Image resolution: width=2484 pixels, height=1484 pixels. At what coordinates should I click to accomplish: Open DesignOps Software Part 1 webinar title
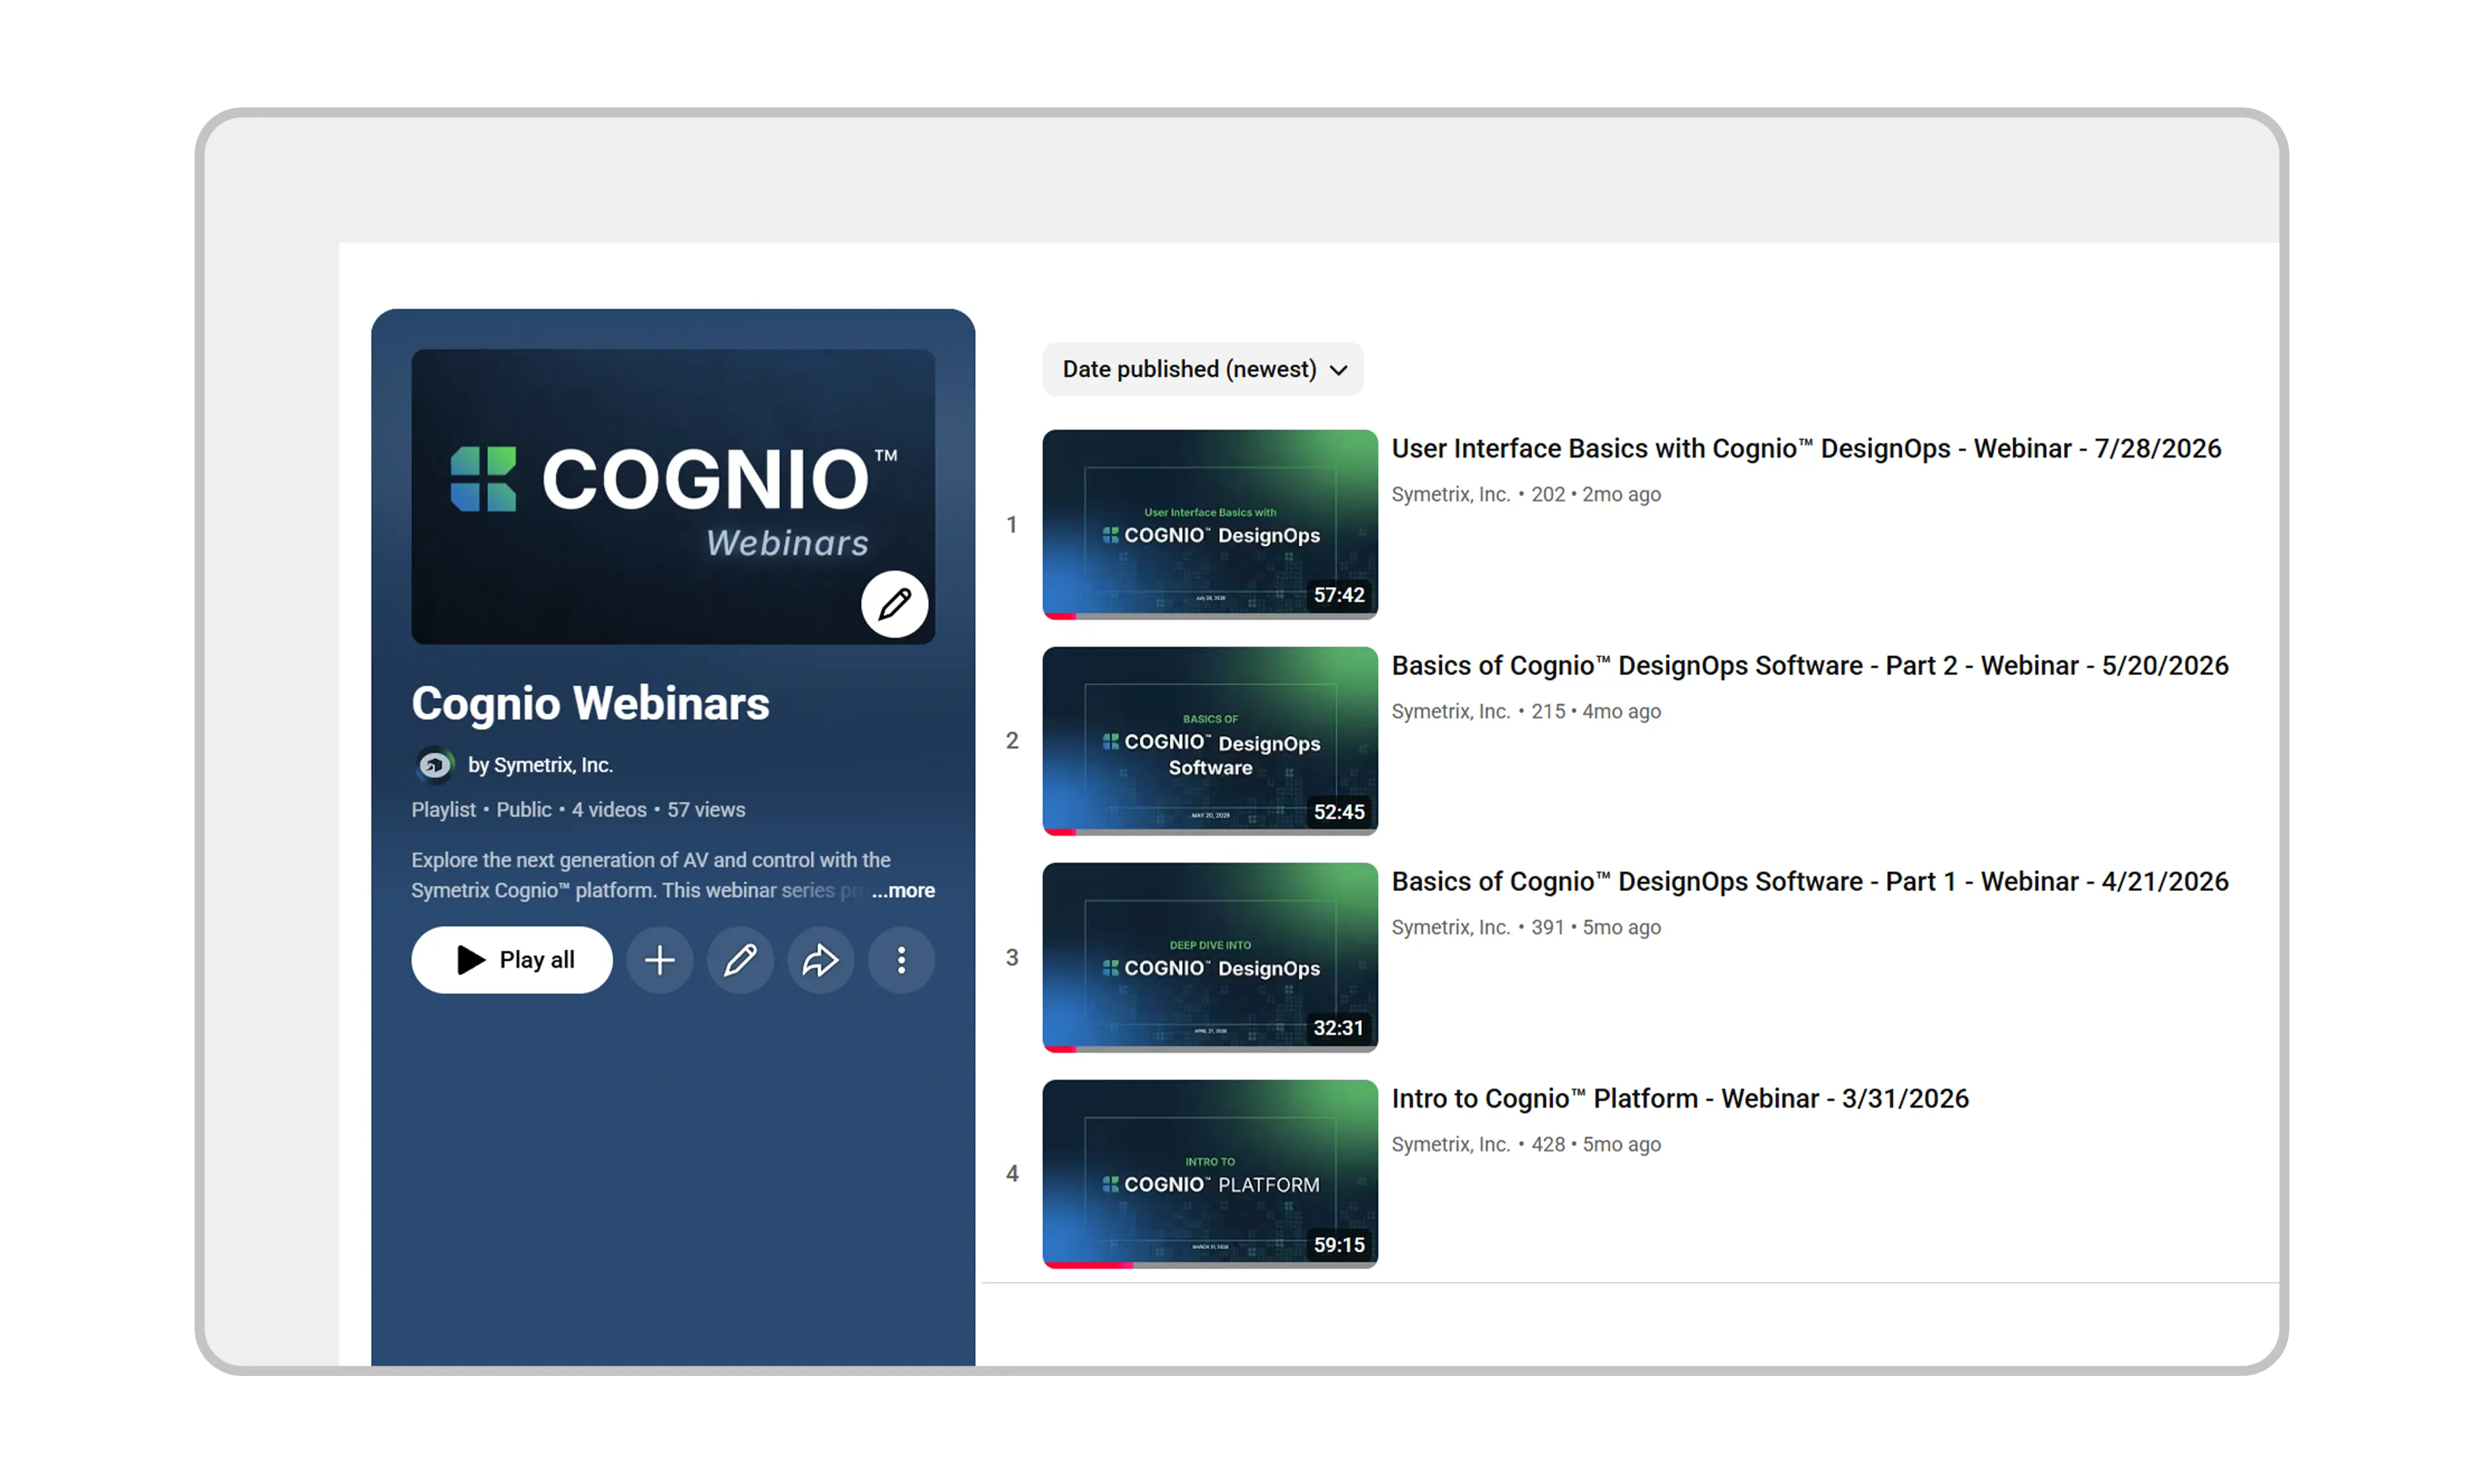point(1810,881)
